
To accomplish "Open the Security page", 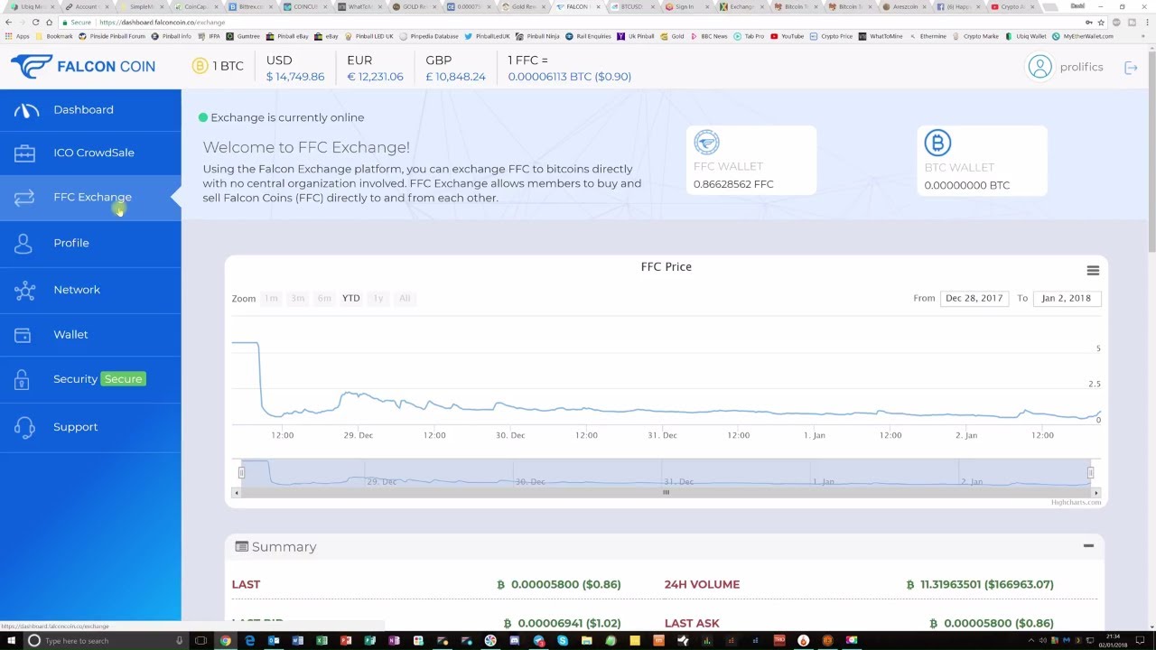I will 90,379.
